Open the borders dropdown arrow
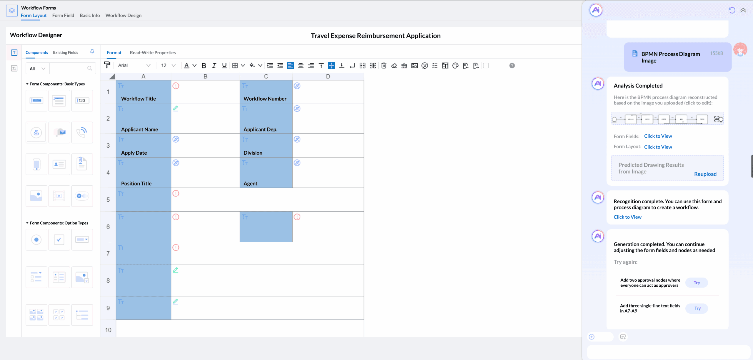 (x=243, y=65)
